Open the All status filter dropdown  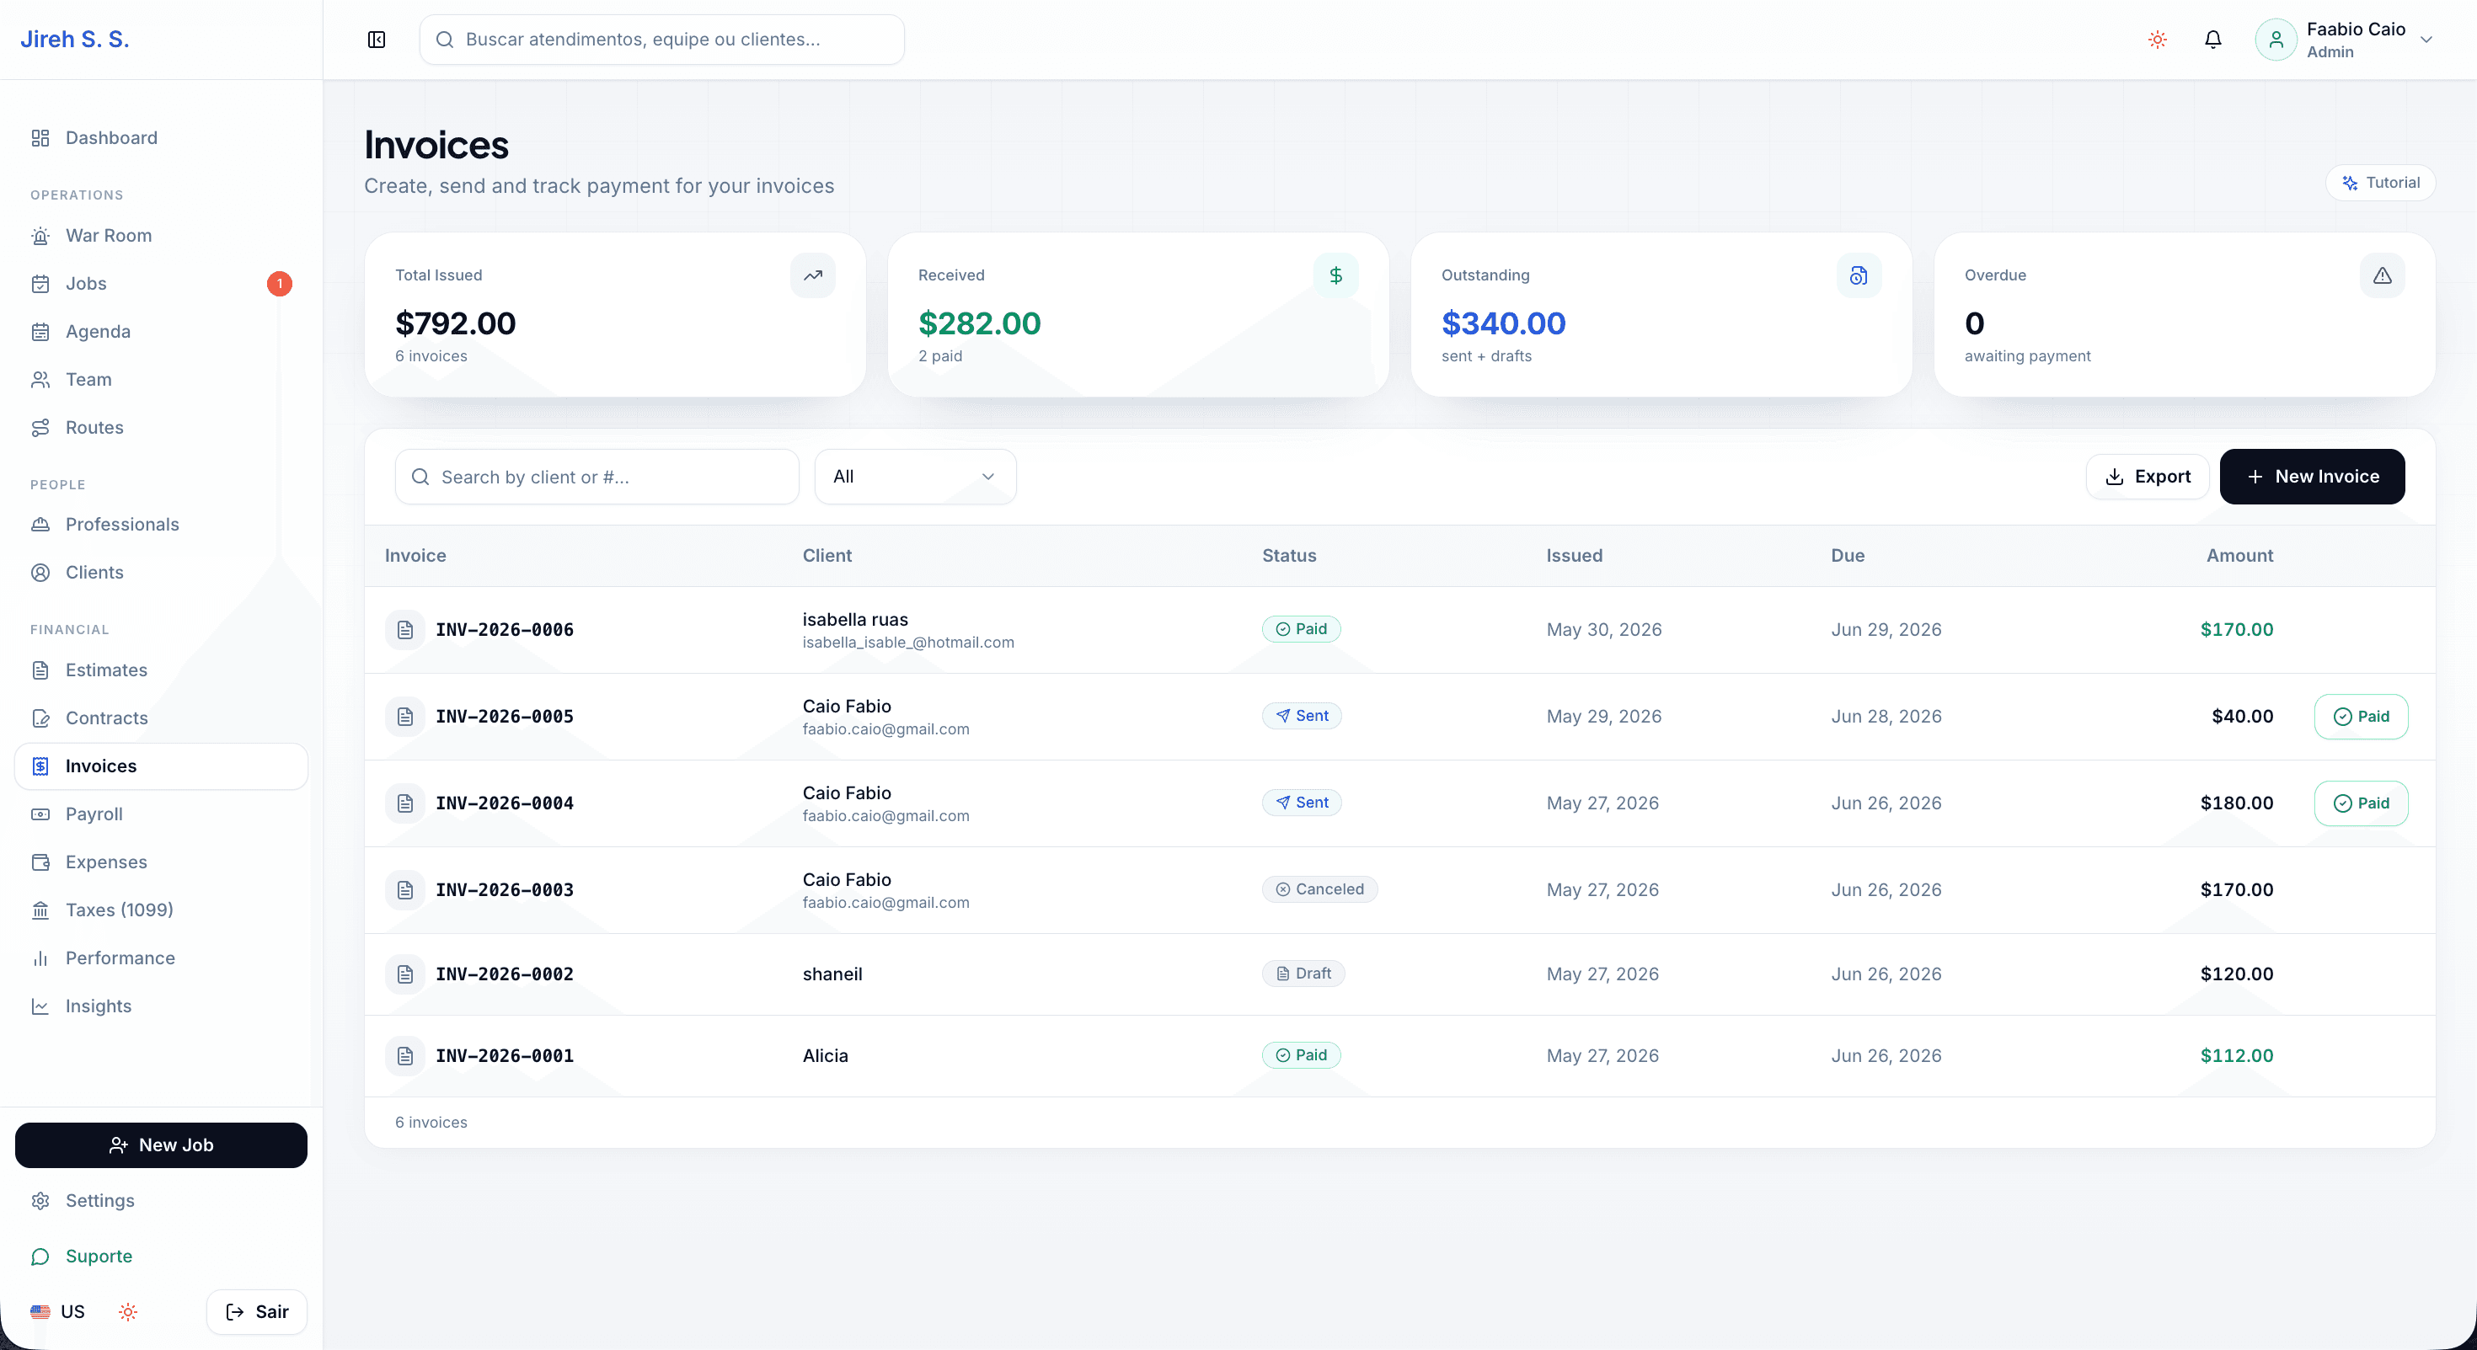tap(914, 477)
